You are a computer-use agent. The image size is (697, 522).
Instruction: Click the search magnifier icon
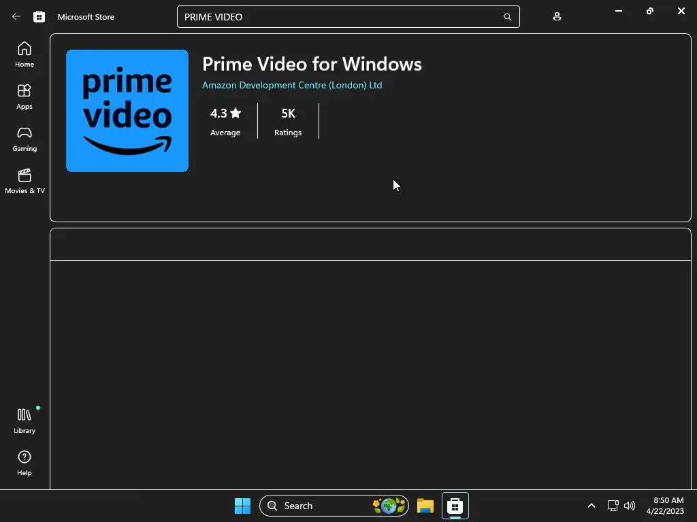pos(507,17)
